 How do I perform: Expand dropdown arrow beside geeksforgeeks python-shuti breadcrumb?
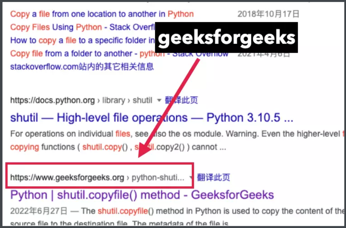tap(191, 177)
